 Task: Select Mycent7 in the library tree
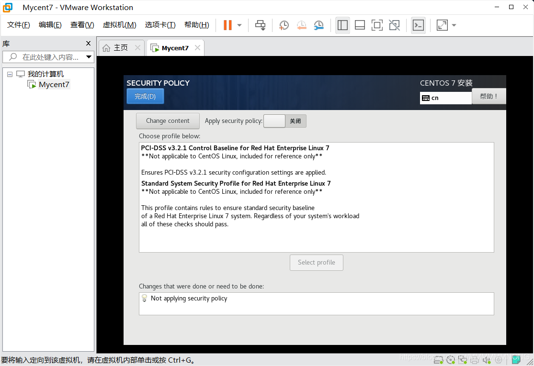pyautogui.click(x=54, y=84)
